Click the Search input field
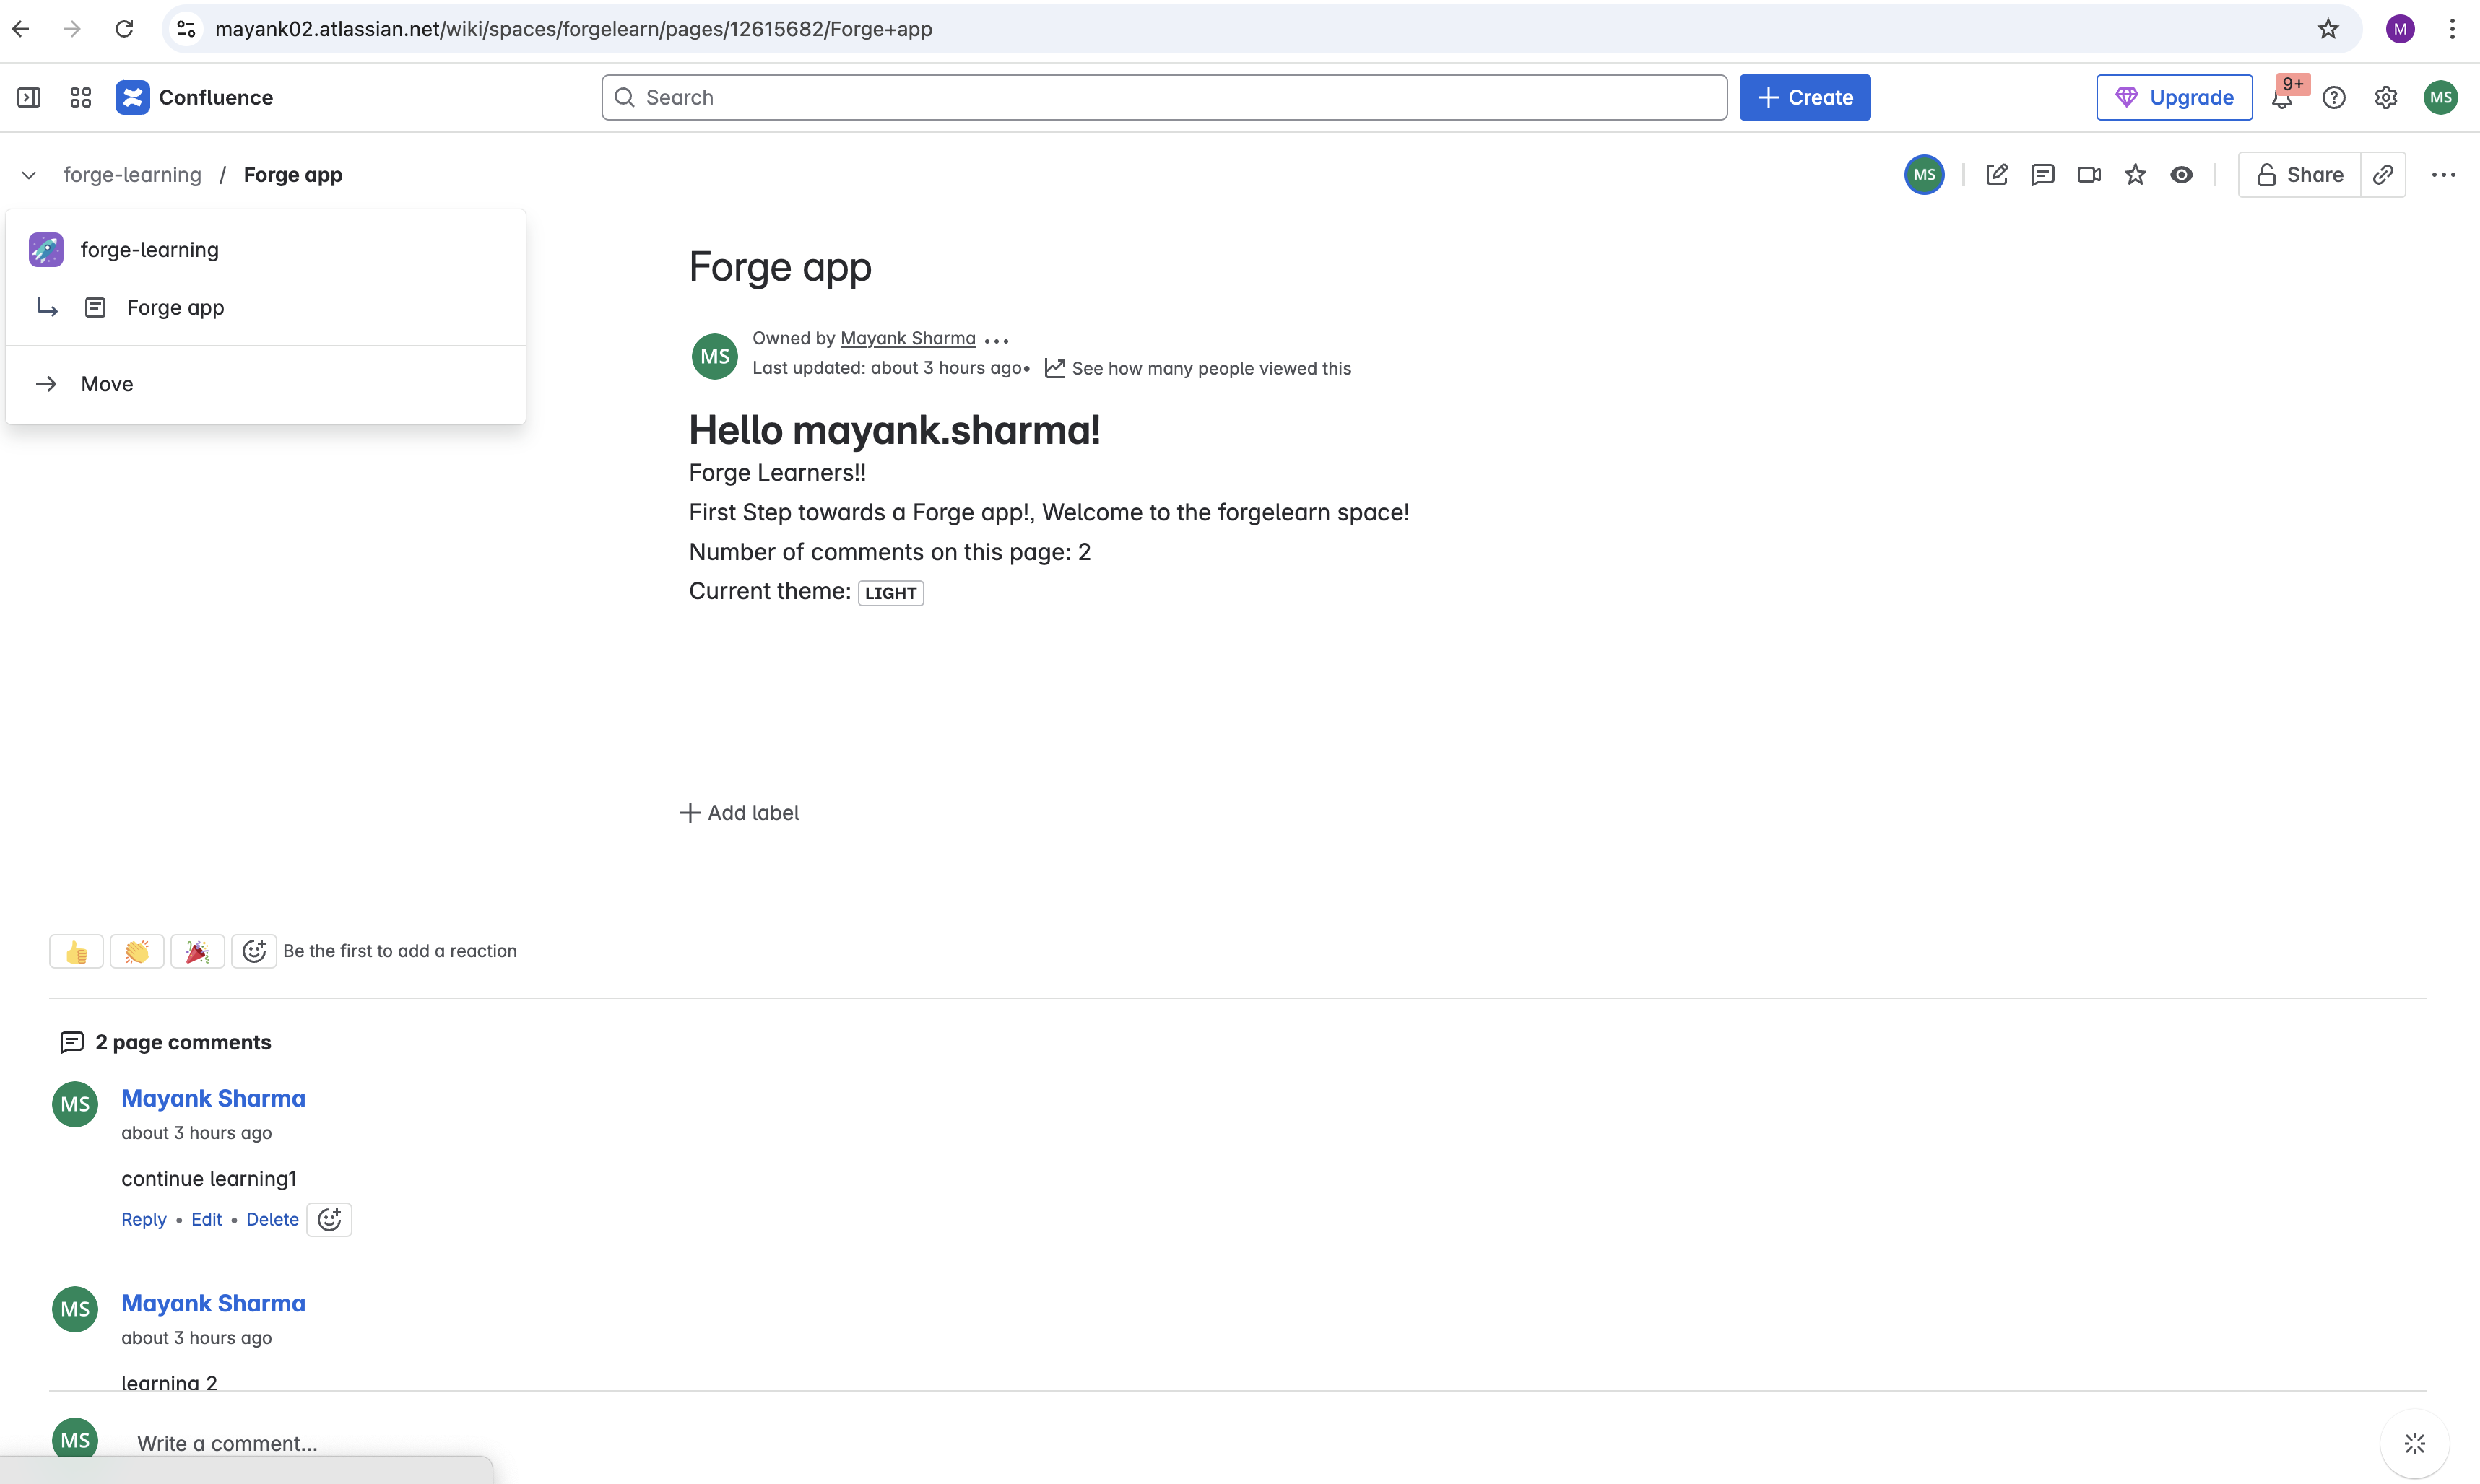2480x1484 pixels. (x=1163, y=97)
